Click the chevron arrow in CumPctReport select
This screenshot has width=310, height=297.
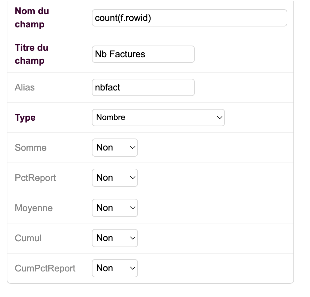coord(132,268)
